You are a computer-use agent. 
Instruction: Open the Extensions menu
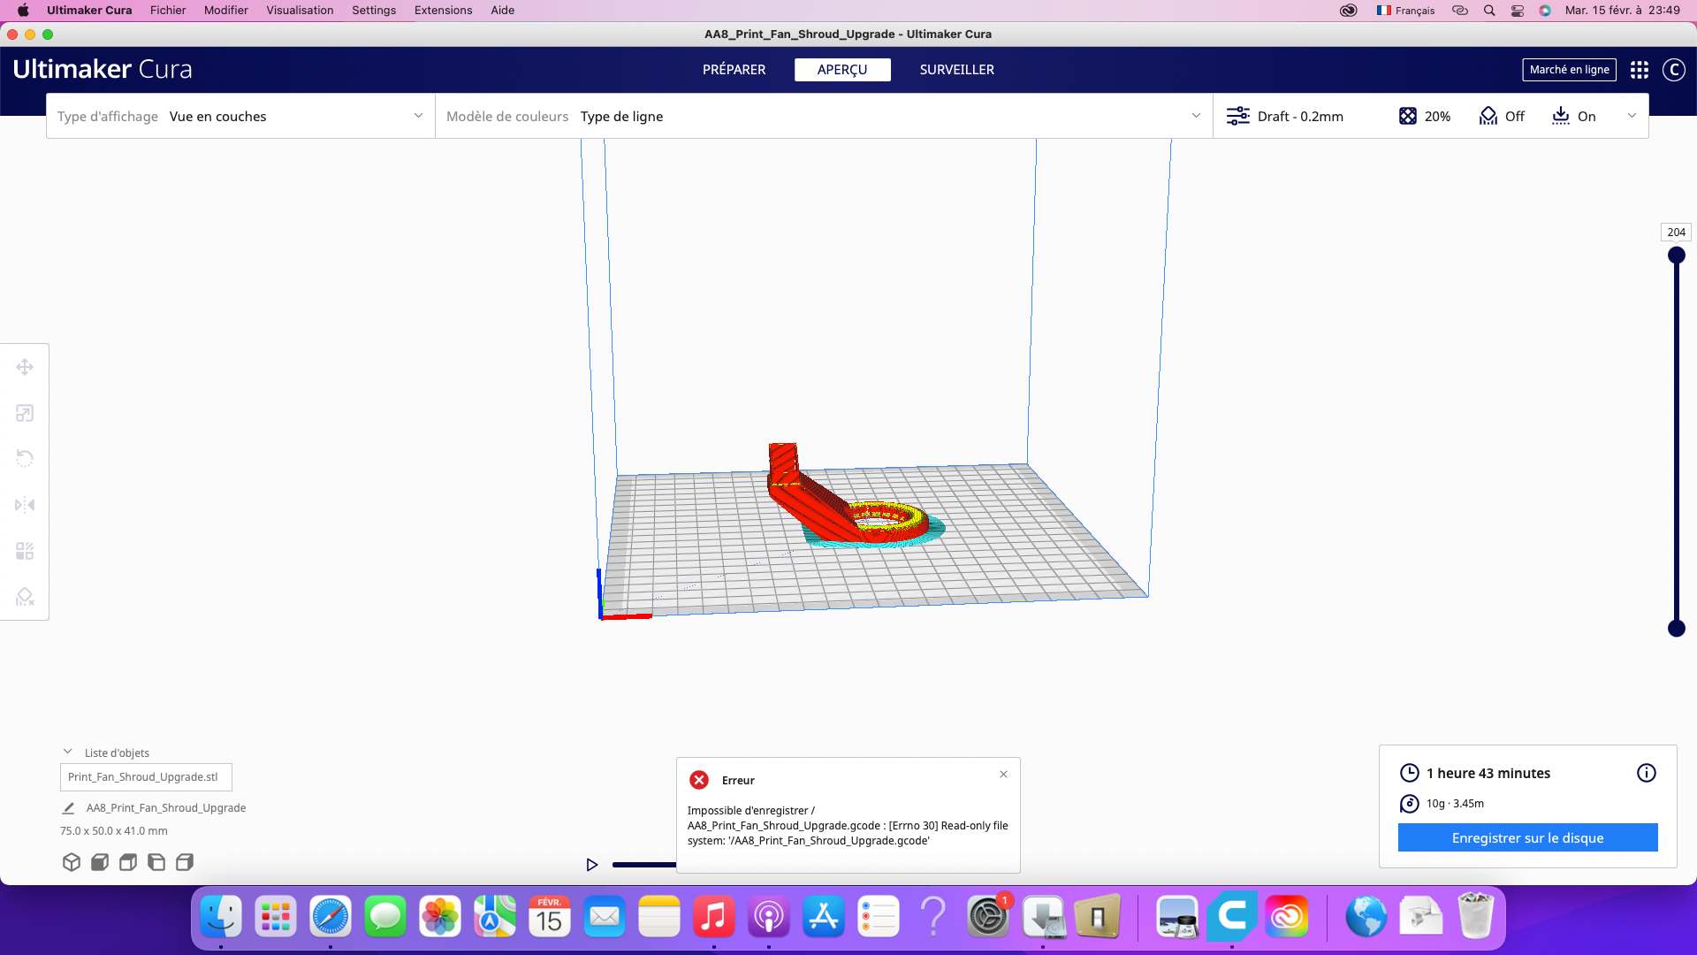tap(443, 11)
